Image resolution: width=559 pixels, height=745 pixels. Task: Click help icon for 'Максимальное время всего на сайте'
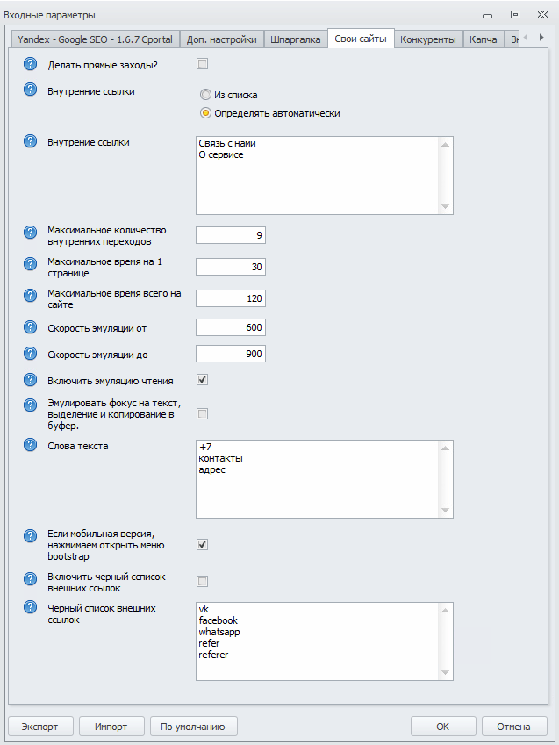[31, 295]
